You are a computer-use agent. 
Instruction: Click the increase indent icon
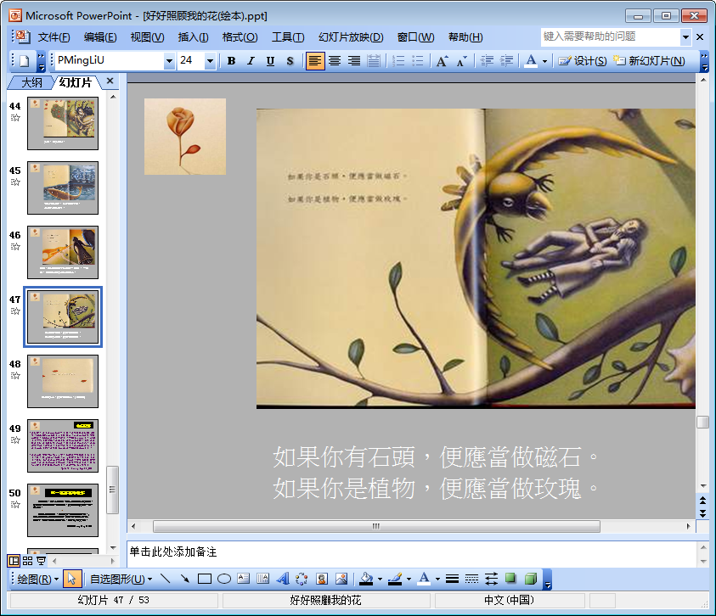(506, 61)
